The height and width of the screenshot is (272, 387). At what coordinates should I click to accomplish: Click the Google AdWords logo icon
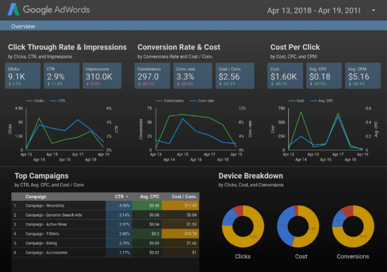(13, 9)
